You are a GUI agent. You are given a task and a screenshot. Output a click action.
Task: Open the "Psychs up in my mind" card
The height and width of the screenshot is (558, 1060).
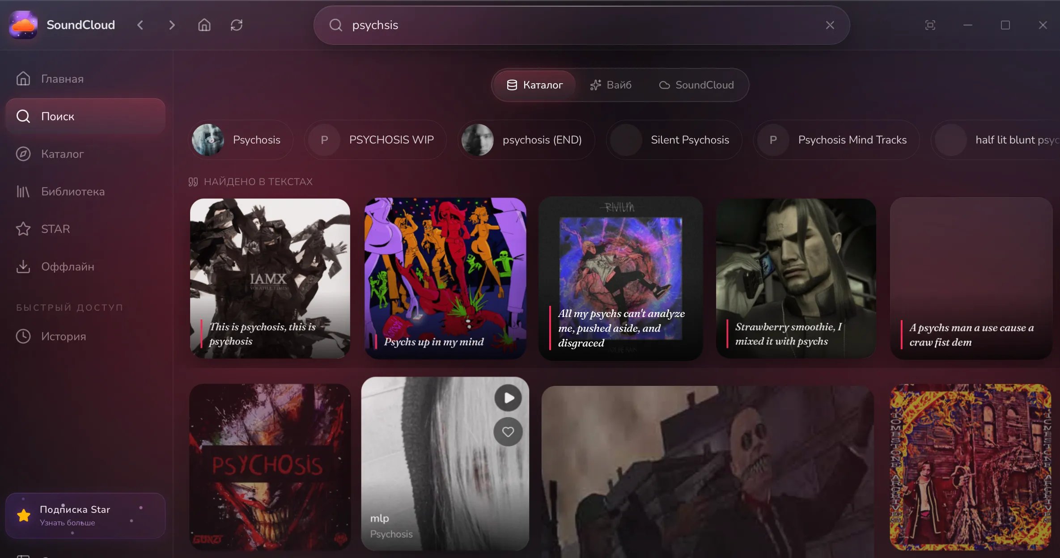(x=445, y=278)
